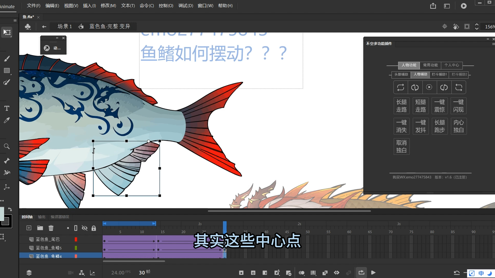Select the Rectangle tool
Screen dimensions: 495x278
[x=7, y=71]
